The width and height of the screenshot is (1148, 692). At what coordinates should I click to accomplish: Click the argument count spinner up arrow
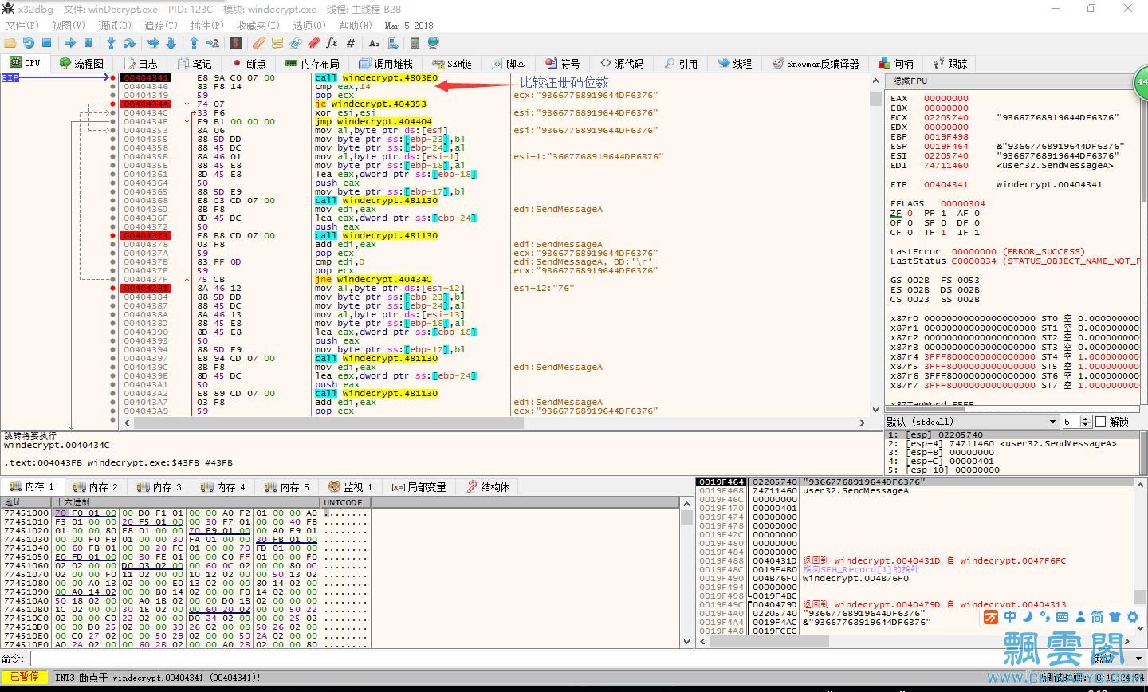[x=1086, y=418]
